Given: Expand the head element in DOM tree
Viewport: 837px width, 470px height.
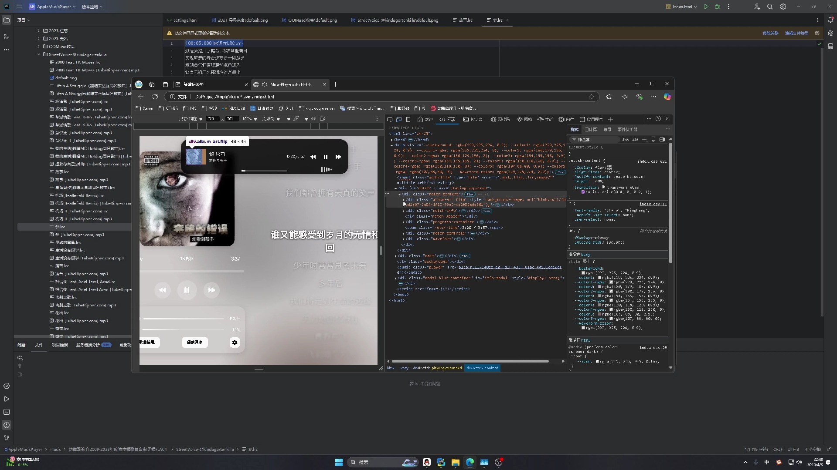Looking at the screenshot, I should 391,139.
